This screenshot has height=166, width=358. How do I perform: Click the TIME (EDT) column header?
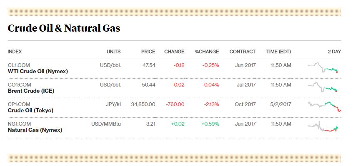pyautogui.click(x=278, y=52)
